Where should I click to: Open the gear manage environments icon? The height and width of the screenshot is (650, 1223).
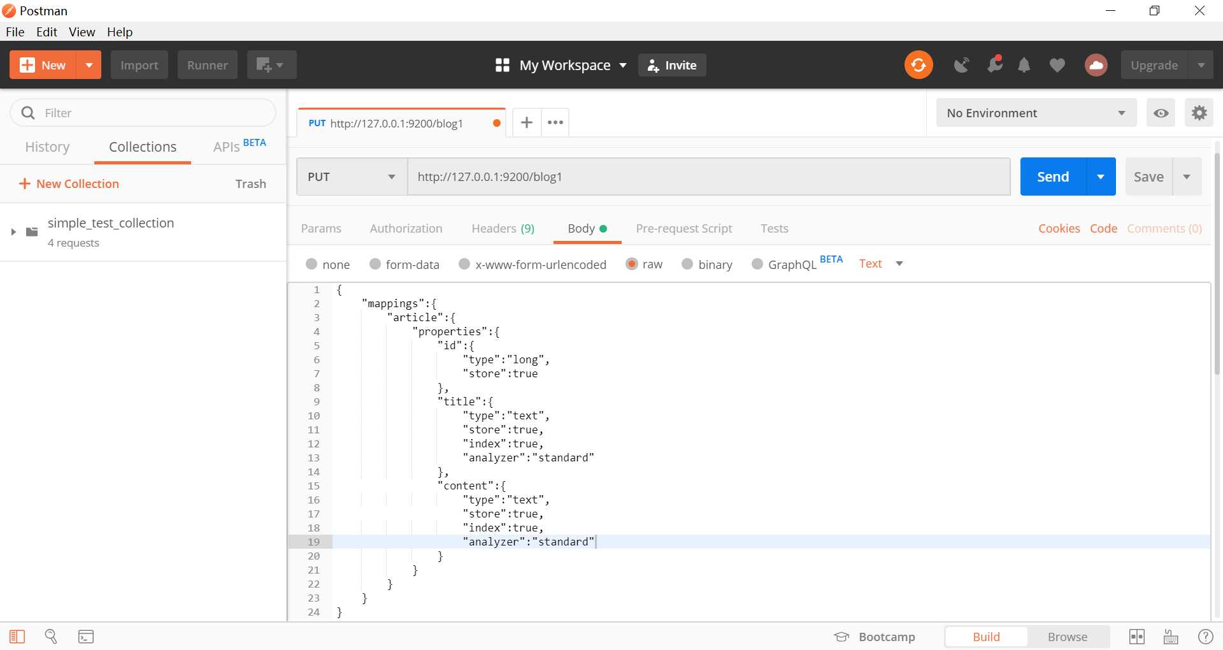pos(1199,113)
